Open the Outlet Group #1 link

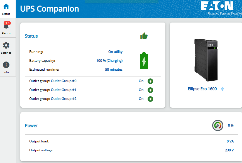[x=63, y=90]
